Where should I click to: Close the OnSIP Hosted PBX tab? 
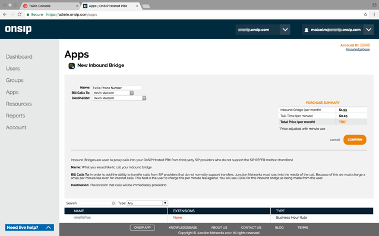[x=137, y=6]
